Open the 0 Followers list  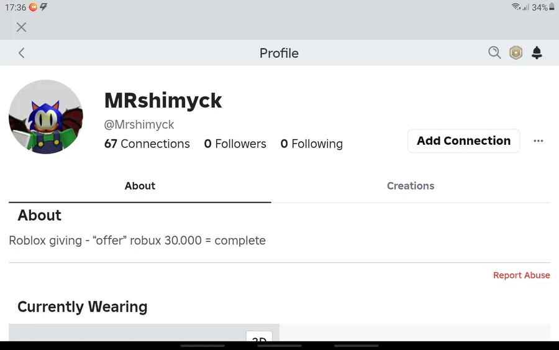click(x=235, y=144)
